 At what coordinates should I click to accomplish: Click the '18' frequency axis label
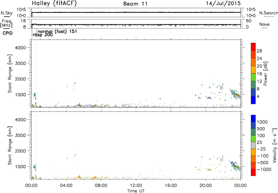23,21
